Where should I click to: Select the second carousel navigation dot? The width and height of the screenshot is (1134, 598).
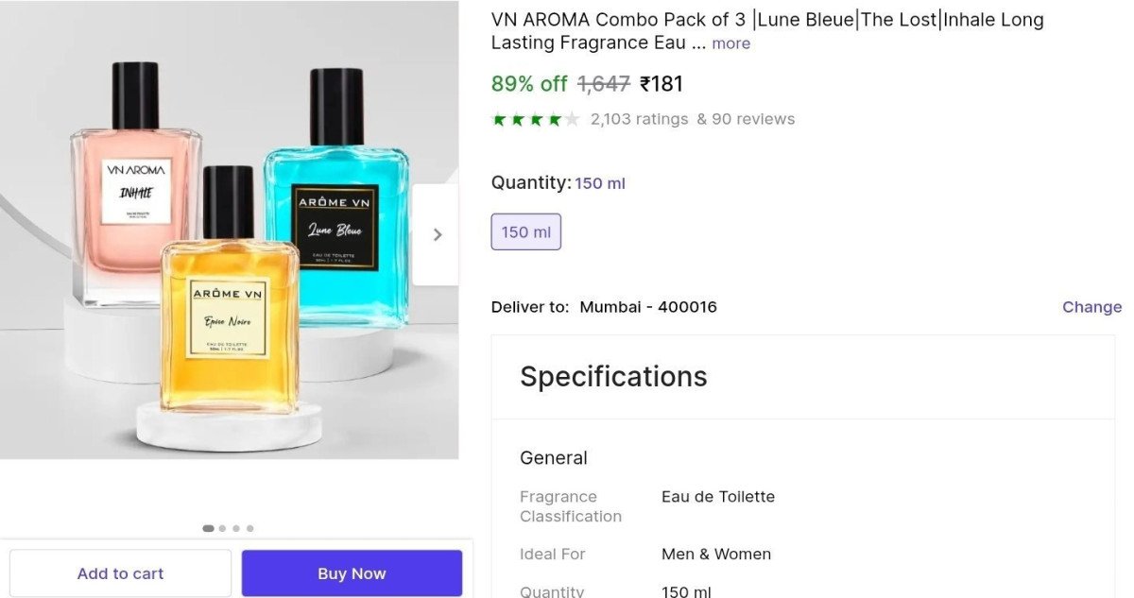coord(223,528)
